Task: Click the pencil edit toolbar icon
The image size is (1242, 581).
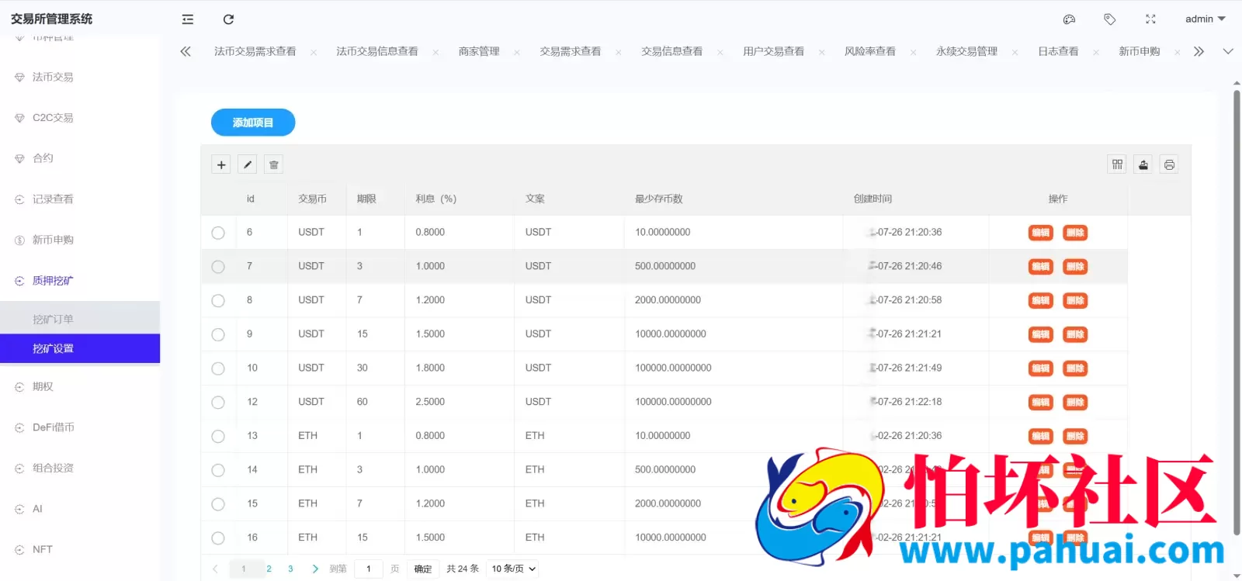Action: (x=248, y=164)
